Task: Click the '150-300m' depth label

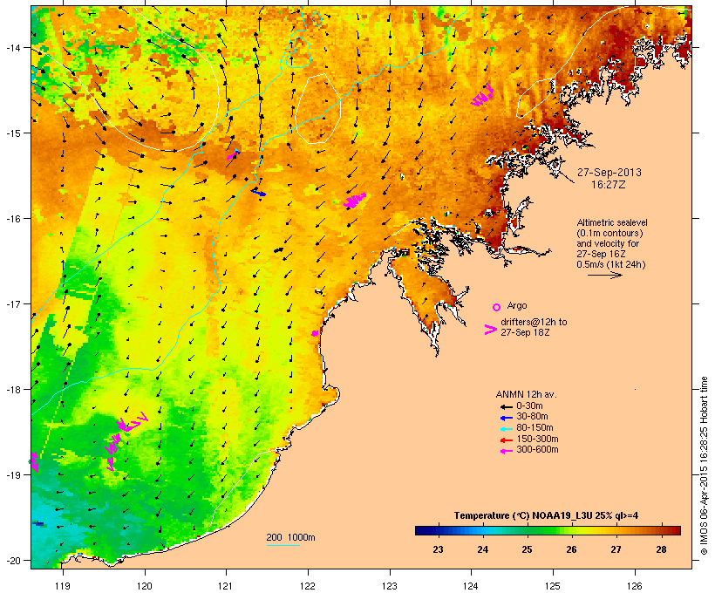Action: click(537, 440)
